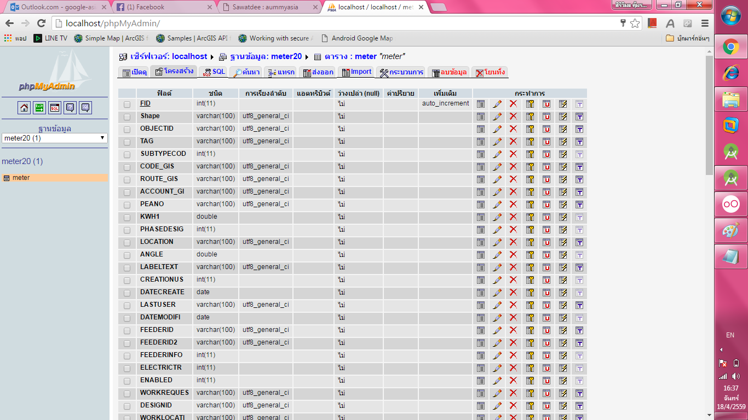Image resolution: width=748 pixels, height=420 pixels.
Task: Add index icon on CODE_GIS row
Action: point(563,167)
